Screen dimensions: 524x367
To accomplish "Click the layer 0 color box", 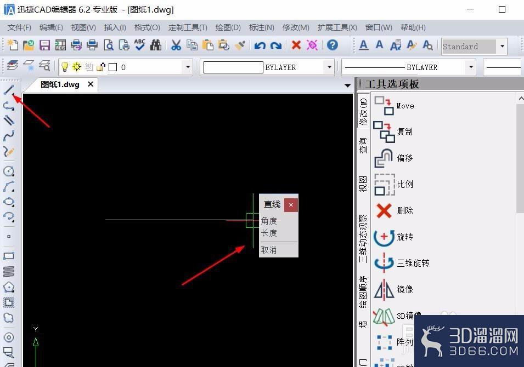I will click(113, 67).
